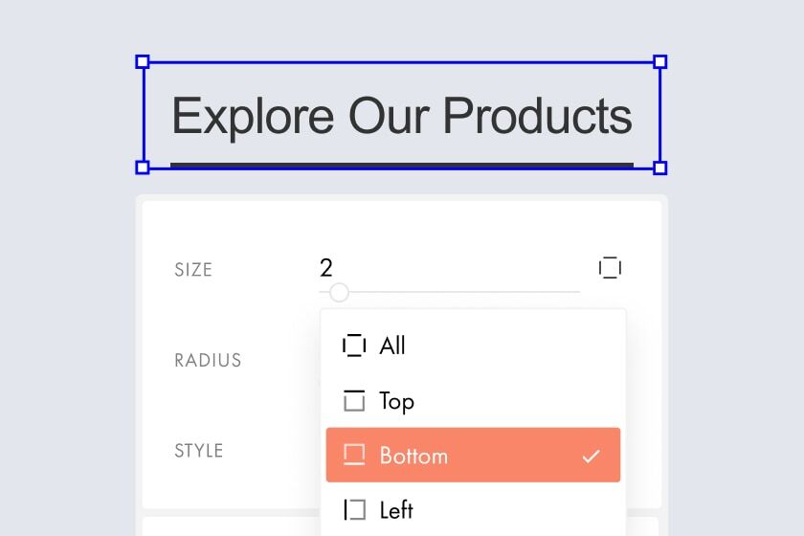Viewport: 804px width, 536px height.
Task: Click the top-right selection handle of the heading
Action: click(x=660, y=62)
